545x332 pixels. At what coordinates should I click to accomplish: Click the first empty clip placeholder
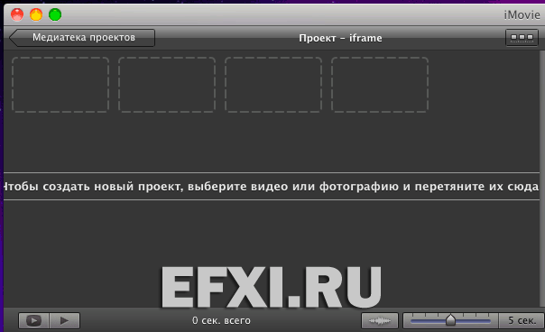pos(60,85)
